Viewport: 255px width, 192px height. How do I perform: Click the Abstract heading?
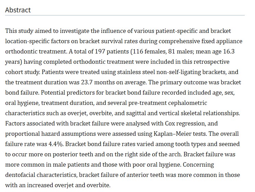[x=18, y=10]
